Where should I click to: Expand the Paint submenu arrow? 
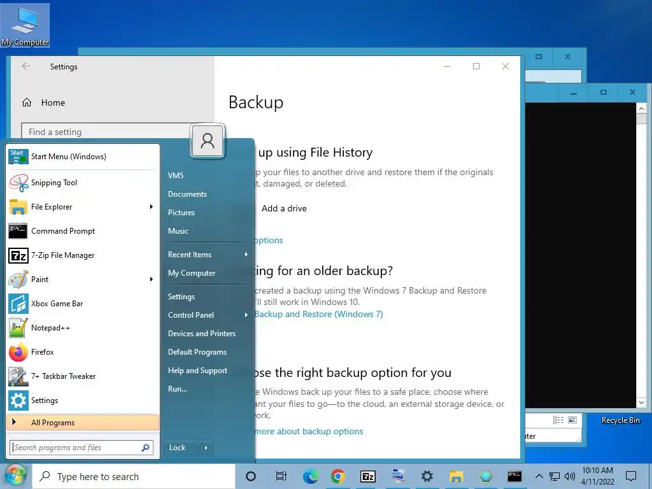click(152, 280)
